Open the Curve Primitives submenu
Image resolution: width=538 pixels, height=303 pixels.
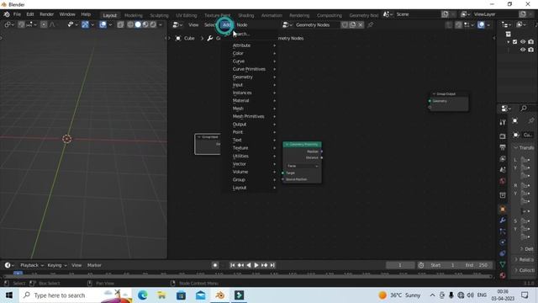click(254, 69)
